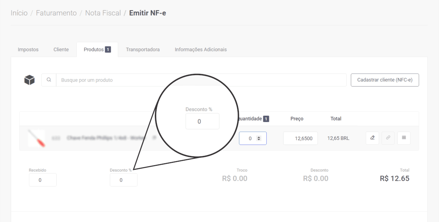Focus the Busque por um produto field

tap(201, 80)
